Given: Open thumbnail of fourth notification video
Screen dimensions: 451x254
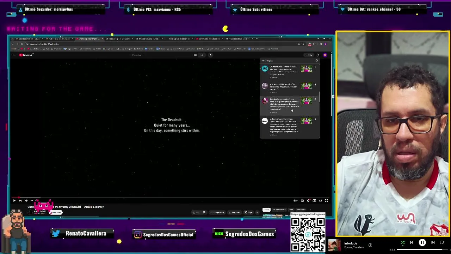Looking at the screenshot, I should (x=306, y=121).
